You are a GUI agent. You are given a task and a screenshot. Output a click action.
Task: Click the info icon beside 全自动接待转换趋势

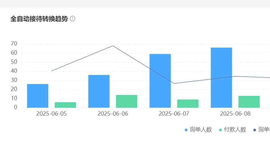pyautogui.click(x=73, y=19)
